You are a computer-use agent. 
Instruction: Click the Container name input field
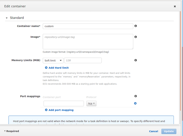pyautogui.click(x=88, y=26)
